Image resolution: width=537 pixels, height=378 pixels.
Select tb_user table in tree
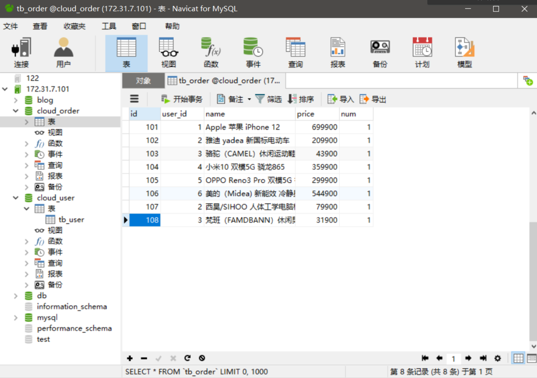(65, 220)
